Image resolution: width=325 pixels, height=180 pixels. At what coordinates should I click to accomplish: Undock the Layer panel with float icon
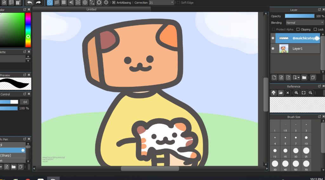[x=319, y=10]
